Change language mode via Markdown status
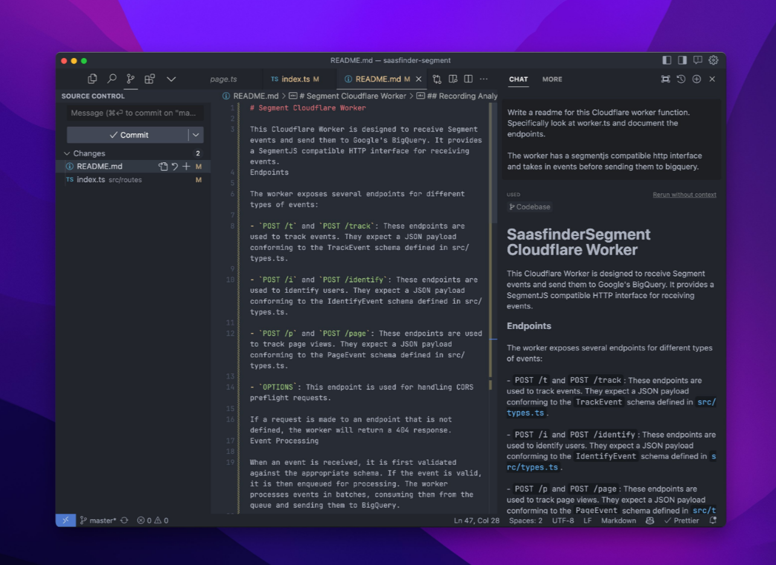This screenshot has height=565, width=776. click(x=618, y=520)
